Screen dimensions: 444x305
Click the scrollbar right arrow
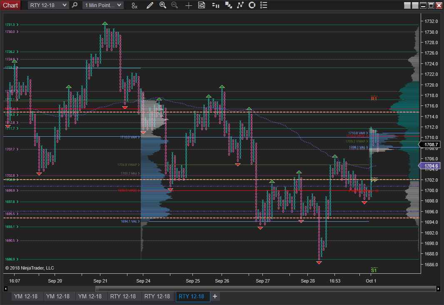click(x=438, y=289)
